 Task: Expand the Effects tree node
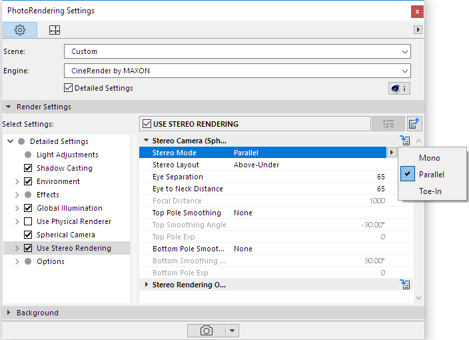click(17, 195)
